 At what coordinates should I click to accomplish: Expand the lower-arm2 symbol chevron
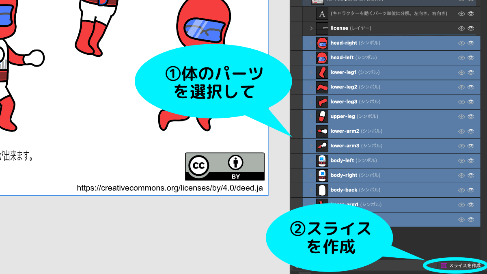(x=311, y=131)
